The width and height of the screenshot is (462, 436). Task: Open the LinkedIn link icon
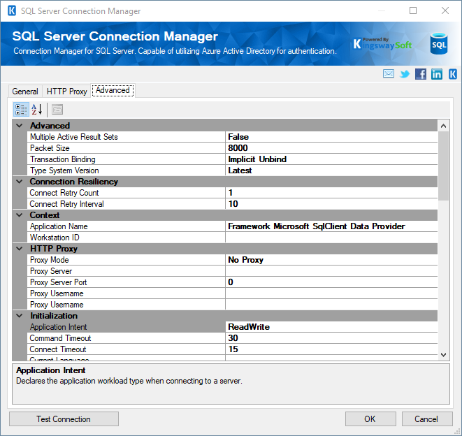point(437,74)
